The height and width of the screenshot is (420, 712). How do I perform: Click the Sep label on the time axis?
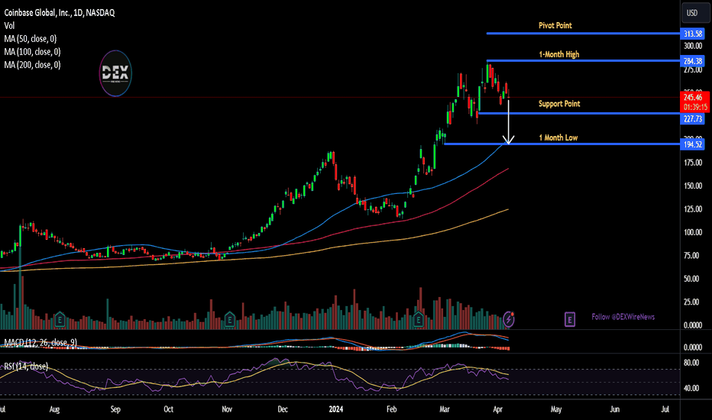[x=115, y=409]
